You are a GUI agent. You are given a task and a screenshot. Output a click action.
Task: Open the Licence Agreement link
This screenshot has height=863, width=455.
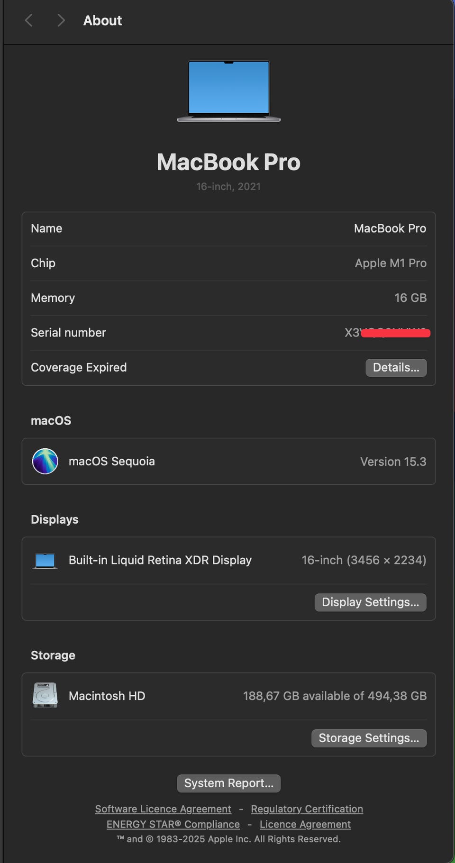305,824
